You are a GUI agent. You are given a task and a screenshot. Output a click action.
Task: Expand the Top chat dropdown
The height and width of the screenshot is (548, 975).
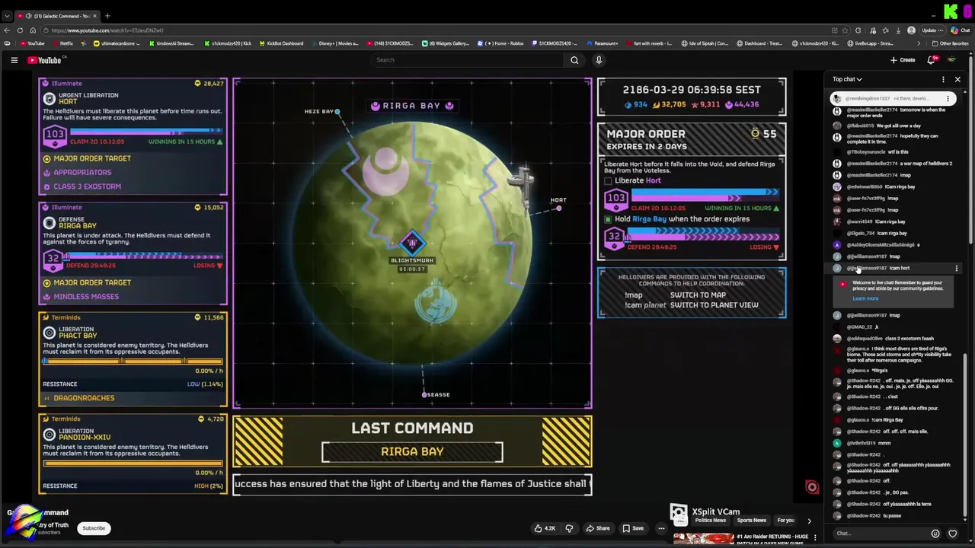pyautogui.click(x=847, y=79)
